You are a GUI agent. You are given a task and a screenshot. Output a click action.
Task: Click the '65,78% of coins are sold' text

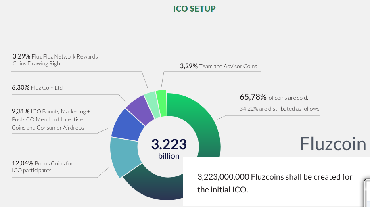[274, 97]
